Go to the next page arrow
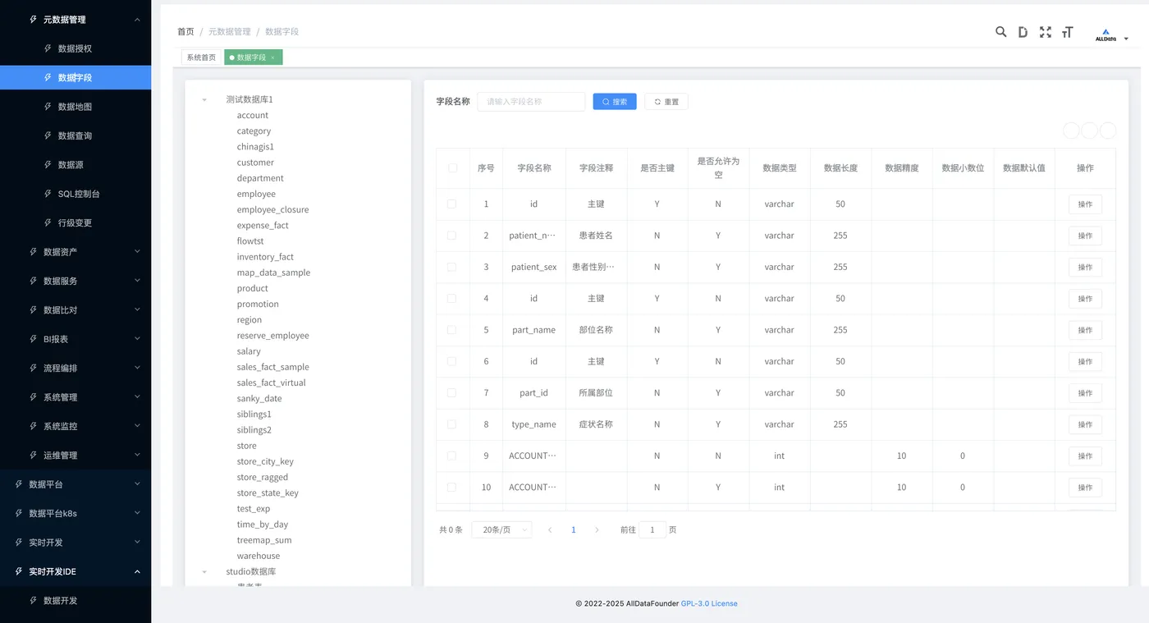Image resolution: width=1149 pixels, height=623 pixels. point(597,530)
